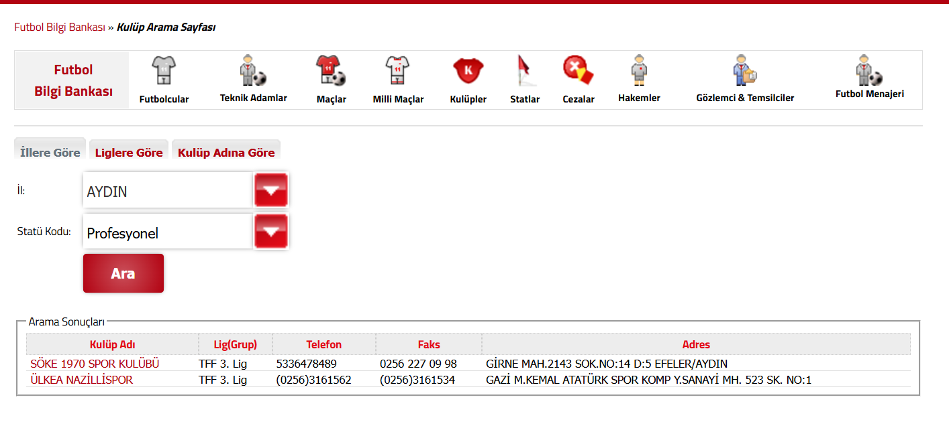Go to Futbol Bilgi Bankası breadcrumb link
Viewport: 949px width, 432px height.
(x=60, y=27)
